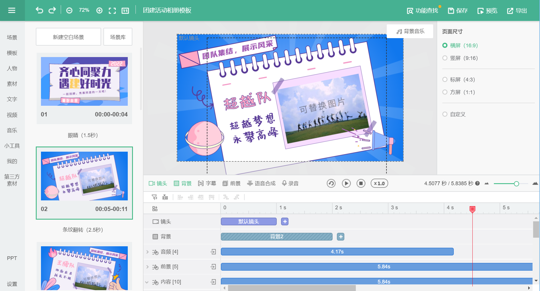Stop timeline playback
This screenshot has width=540, height=291.
coord(361,183)
